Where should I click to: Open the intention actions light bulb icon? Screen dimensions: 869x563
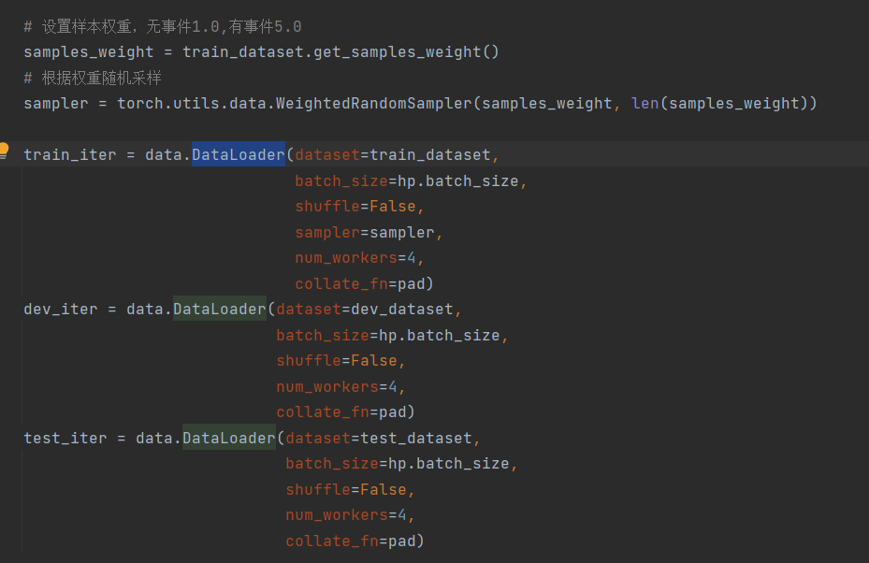(3, 148)
